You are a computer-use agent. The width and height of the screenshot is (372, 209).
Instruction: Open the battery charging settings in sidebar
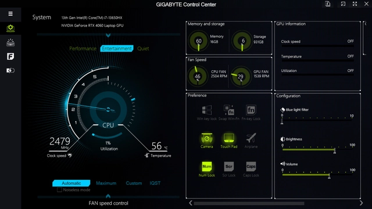click(x=10, y=70)
